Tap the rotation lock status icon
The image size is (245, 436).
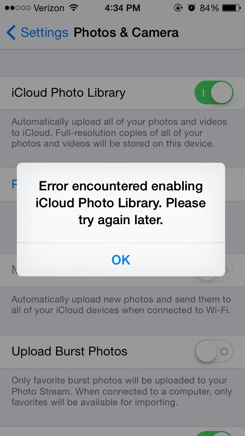[x=178, y=8]
